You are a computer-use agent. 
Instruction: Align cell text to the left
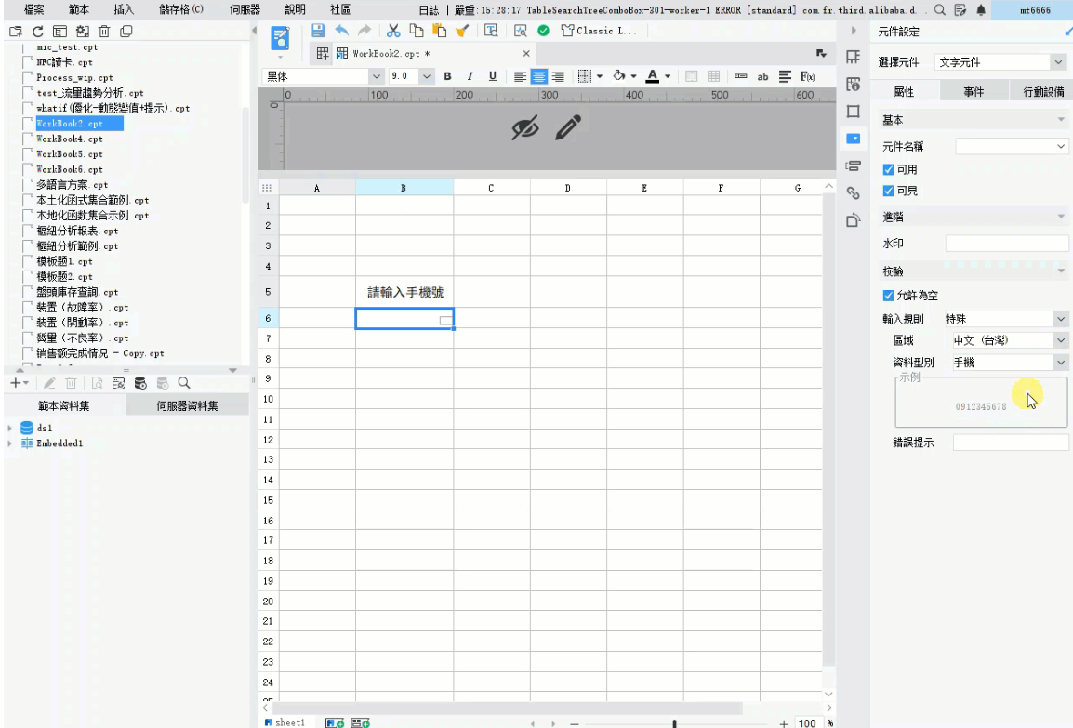point(520,76)
